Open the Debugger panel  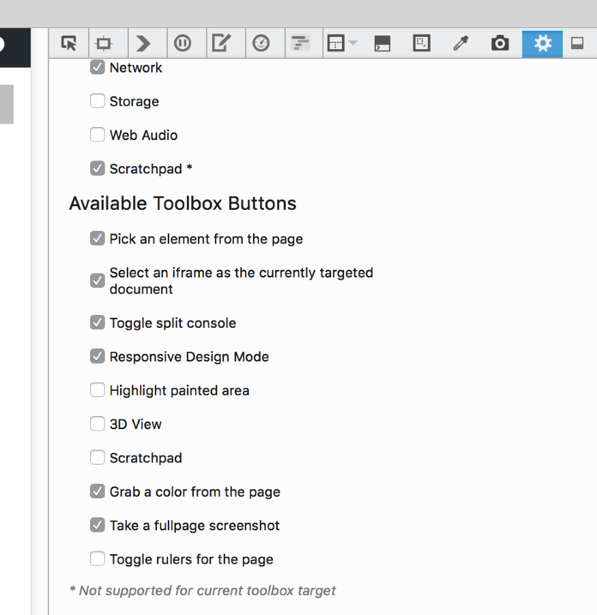pyautogui.click(x=182, y=44)
